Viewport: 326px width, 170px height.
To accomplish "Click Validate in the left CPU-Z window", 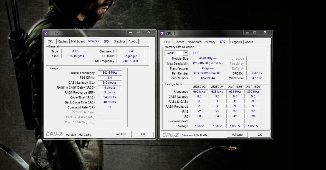I will click(x=121, y=134).
